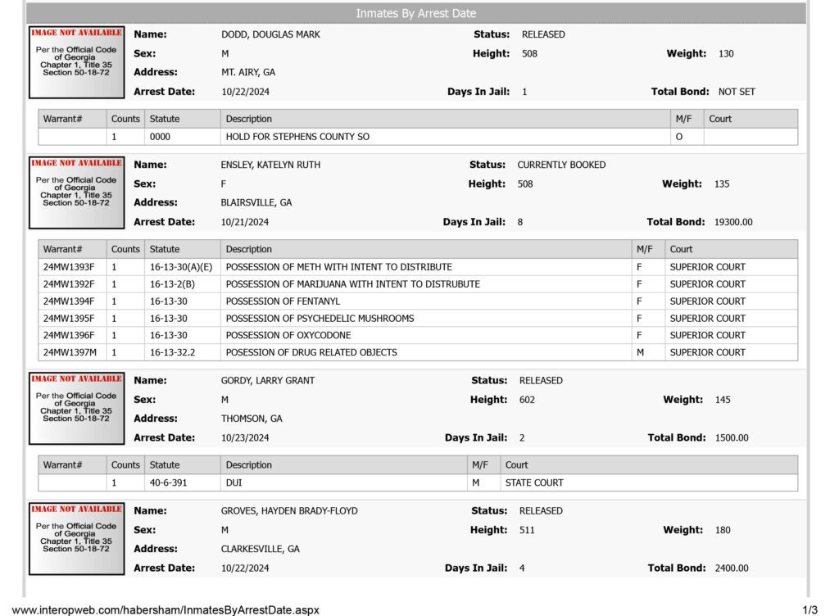Click Larry Gordy's image-not-available thumbnail
This screenshot has height=616, width=839.
click(x=76, y=409)
